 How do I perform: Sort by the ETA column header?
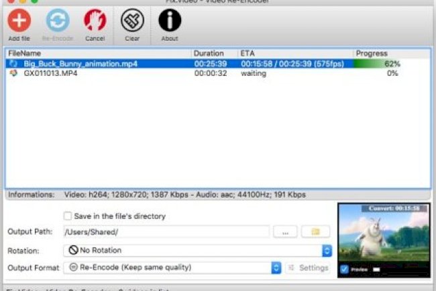[x=295, y=53]
